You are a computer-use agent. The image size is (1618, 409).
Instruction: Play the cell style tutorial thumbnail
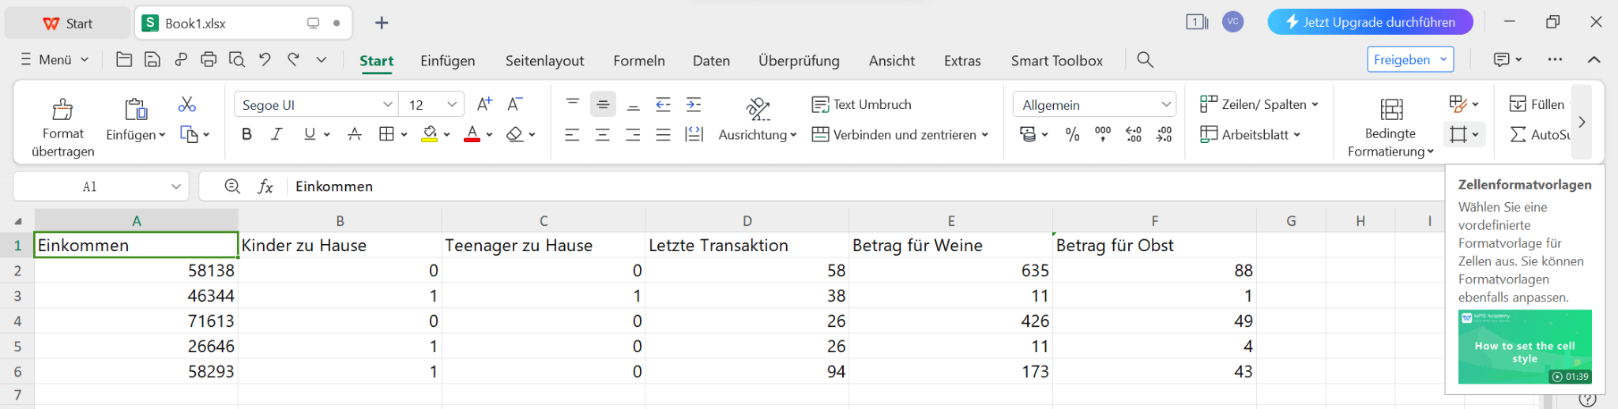[1524, 347]
